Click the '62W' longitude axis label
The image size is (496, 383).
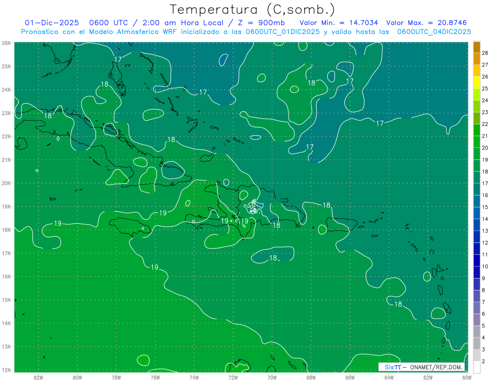pos(428,378)
